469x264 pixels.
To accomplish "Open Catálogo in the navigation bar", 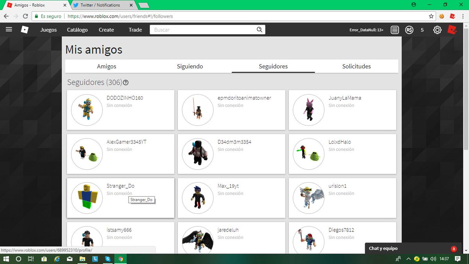I will [x=77, y=30].
